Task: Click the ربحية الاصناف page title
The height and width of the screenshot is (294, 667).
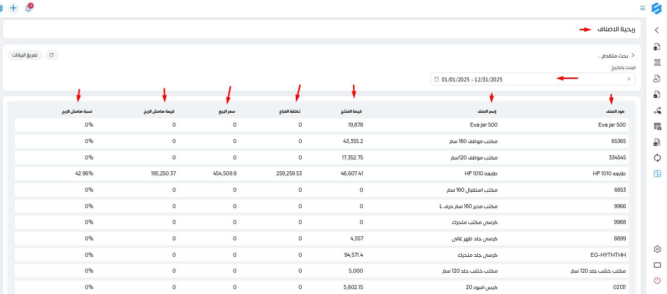Action: pyautogui.click(x=616, y=29)
